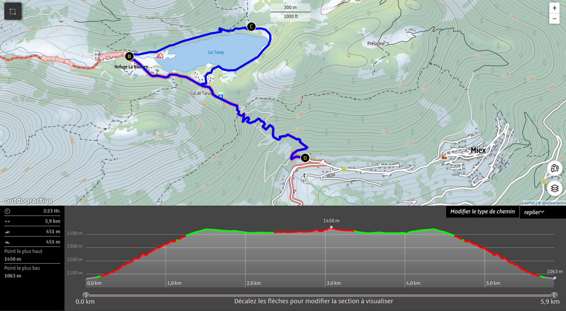
Task: Click the parking icon near Col de Tanay
Action: [x=221, y=96]
